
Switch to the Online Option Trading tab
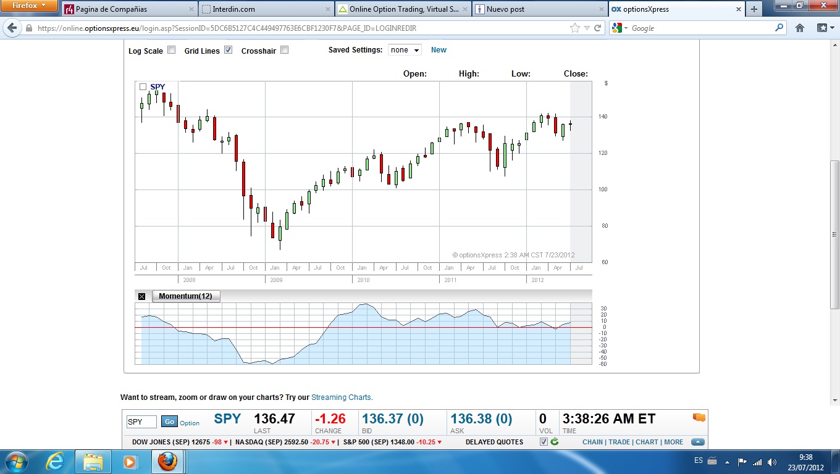pyautogui.click(x=403, y=9)
